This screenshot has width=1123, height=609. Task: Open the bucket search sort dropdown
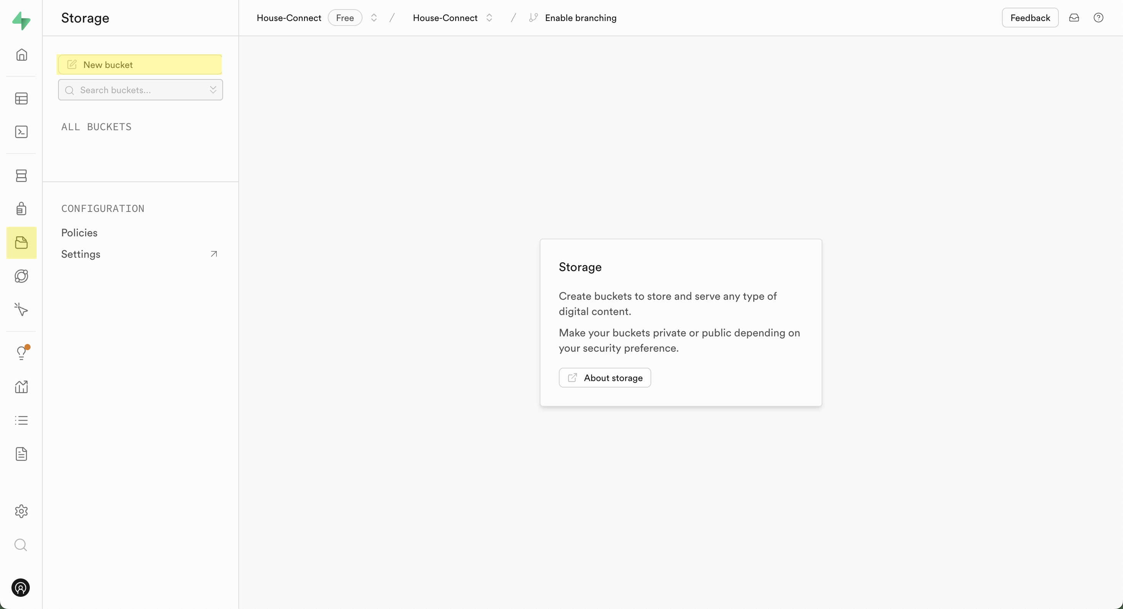point(213,90)
